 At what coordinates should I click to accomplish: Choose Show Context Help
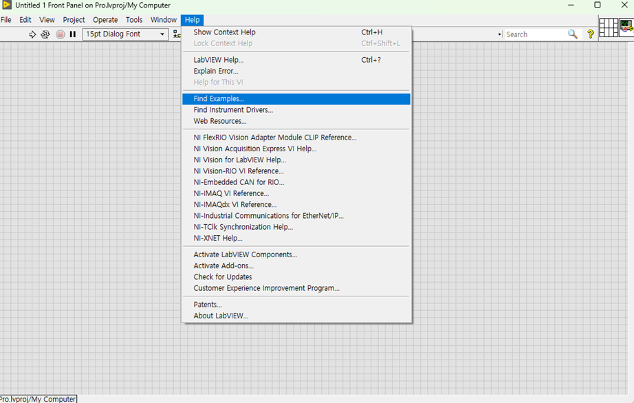(x=296, y=32)
